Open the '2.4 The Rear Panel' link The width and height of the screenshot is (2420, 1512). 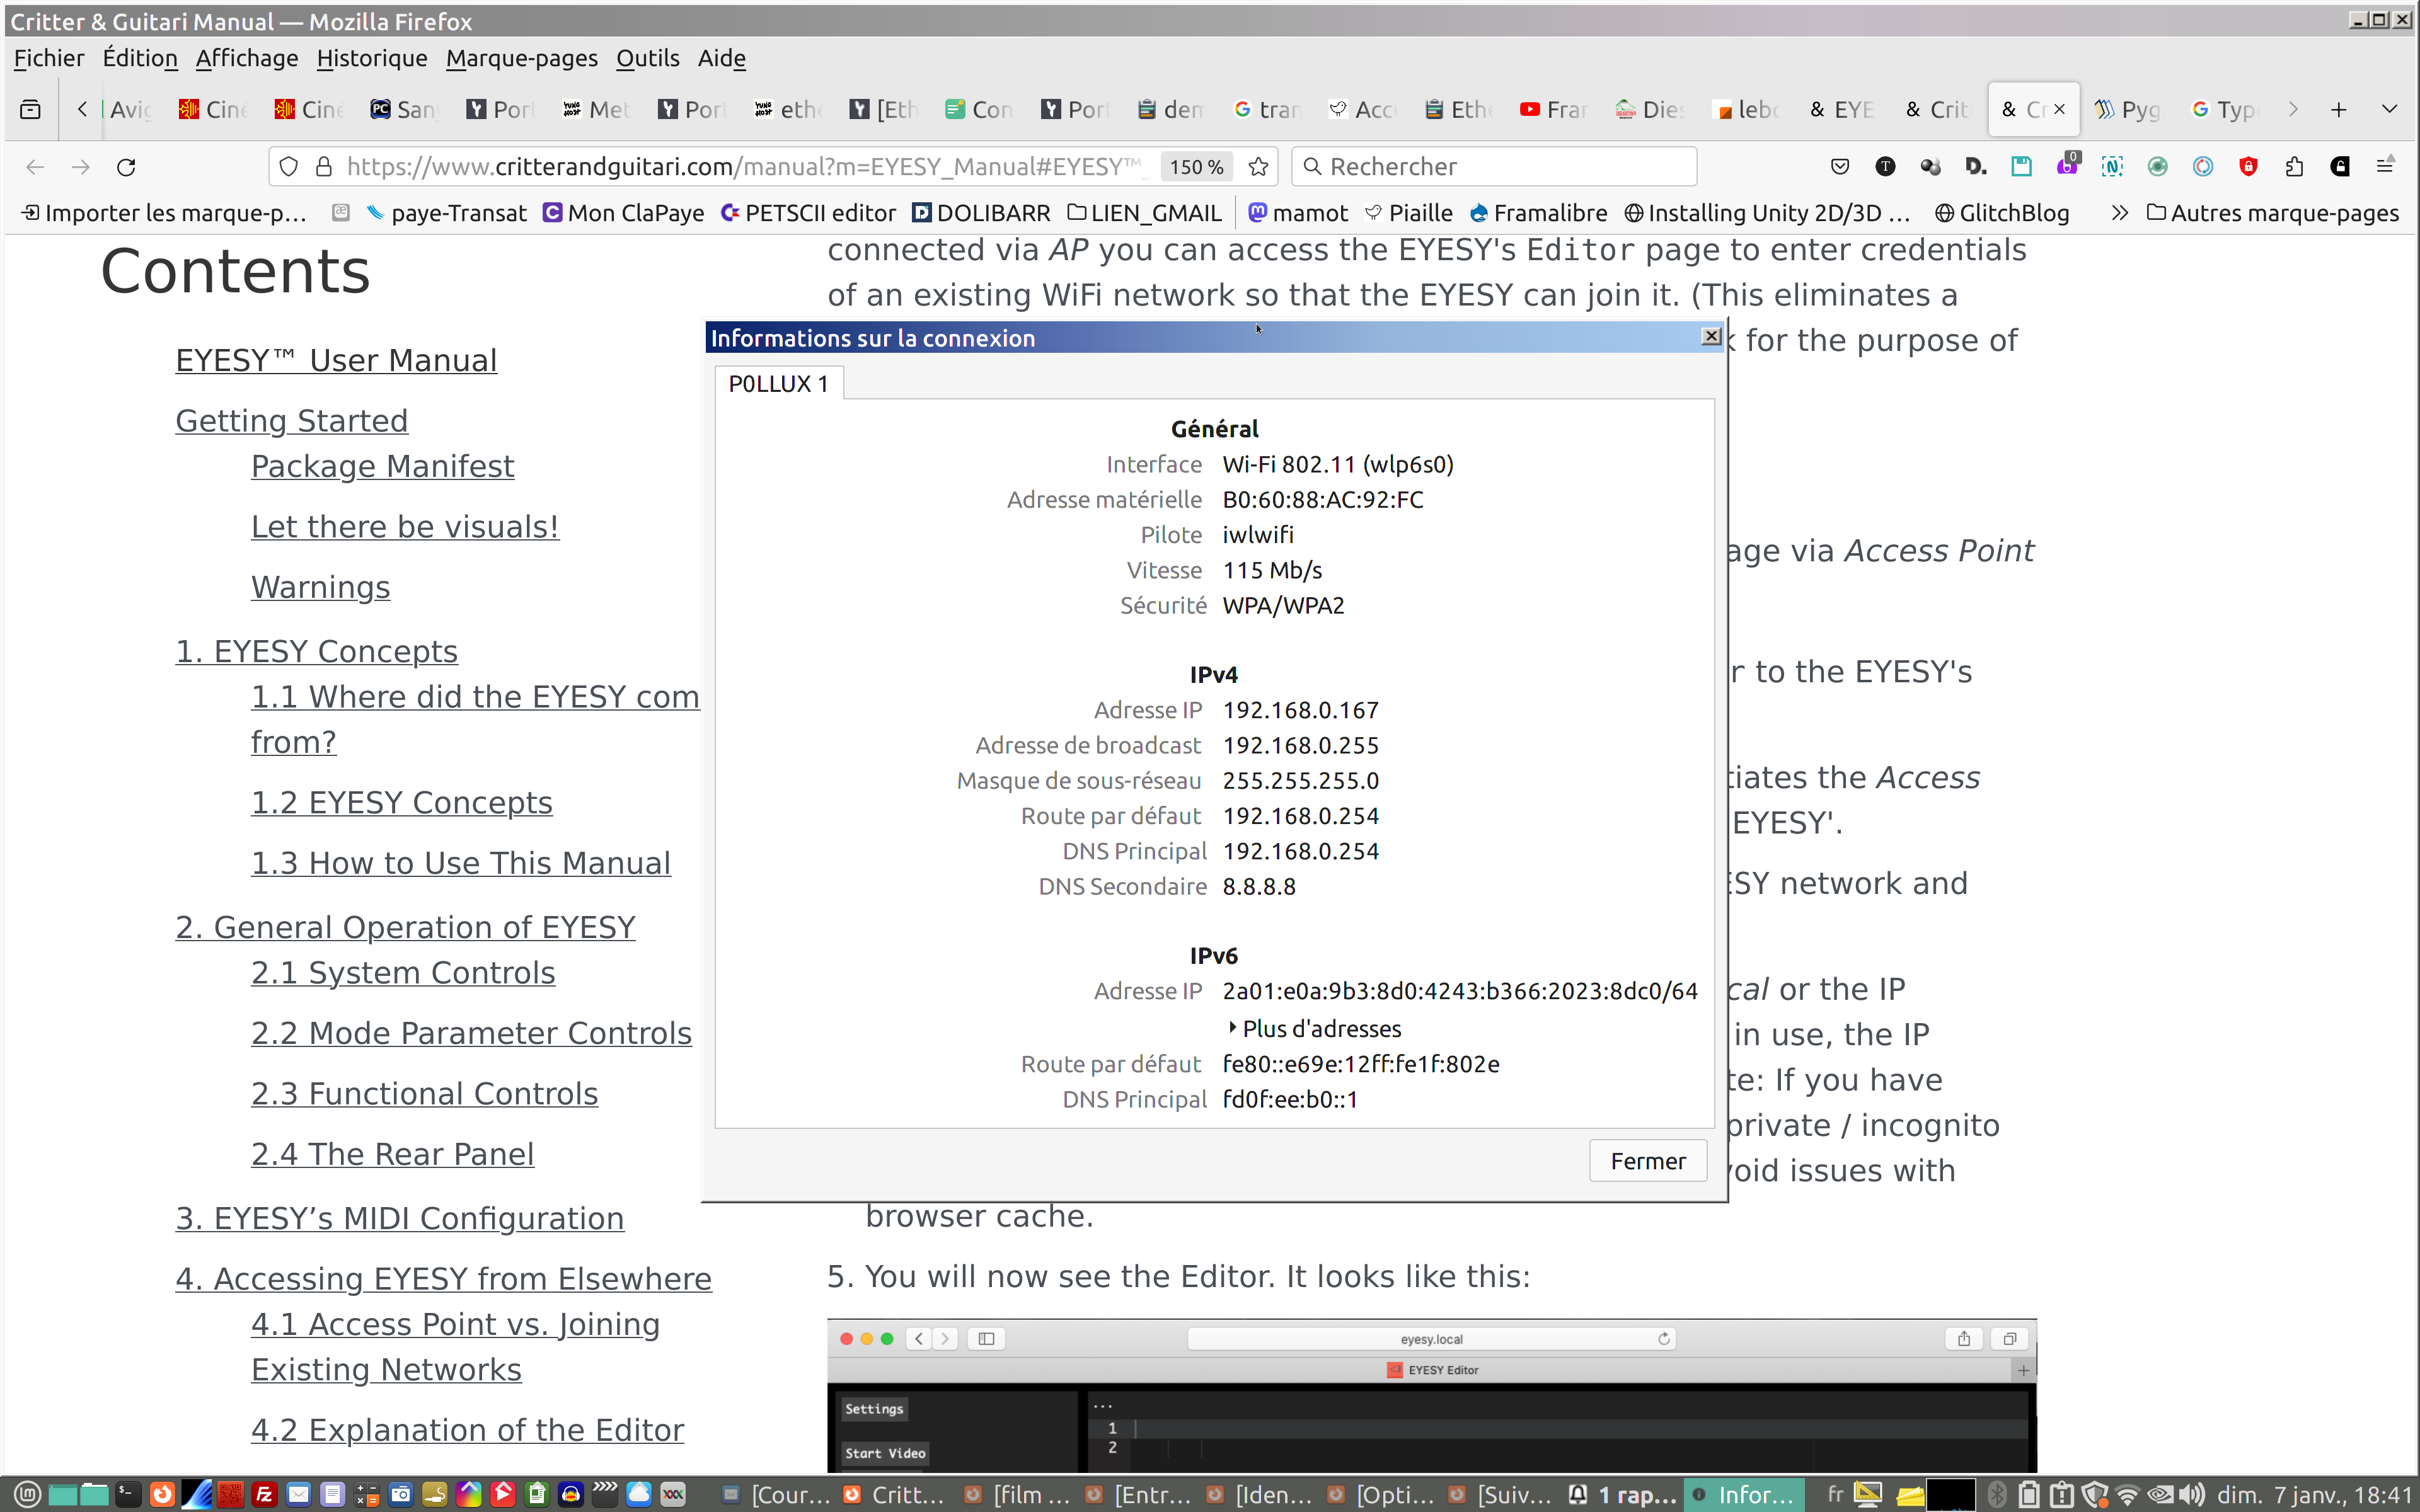(392, 1154)
